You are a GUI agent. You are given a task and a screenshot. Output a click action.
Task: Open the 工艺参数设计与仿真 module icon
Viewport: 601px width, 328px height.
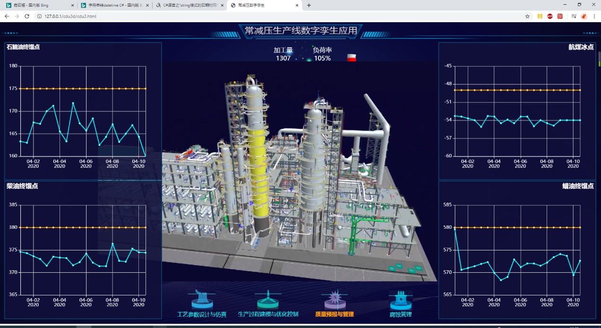pyautogui.click(x=202, y=299)
